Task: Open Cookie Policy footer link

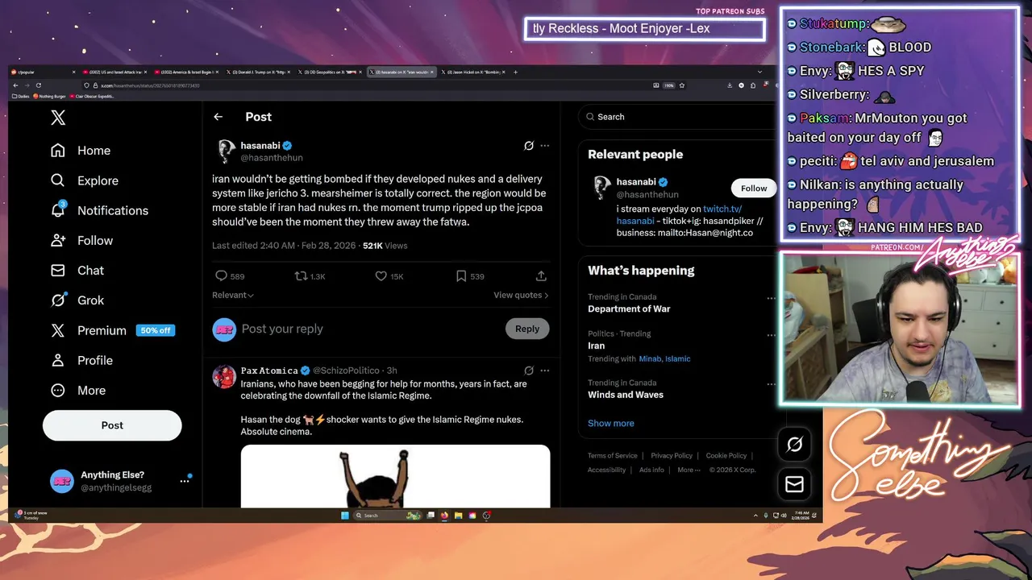Action: click(726, 456)
